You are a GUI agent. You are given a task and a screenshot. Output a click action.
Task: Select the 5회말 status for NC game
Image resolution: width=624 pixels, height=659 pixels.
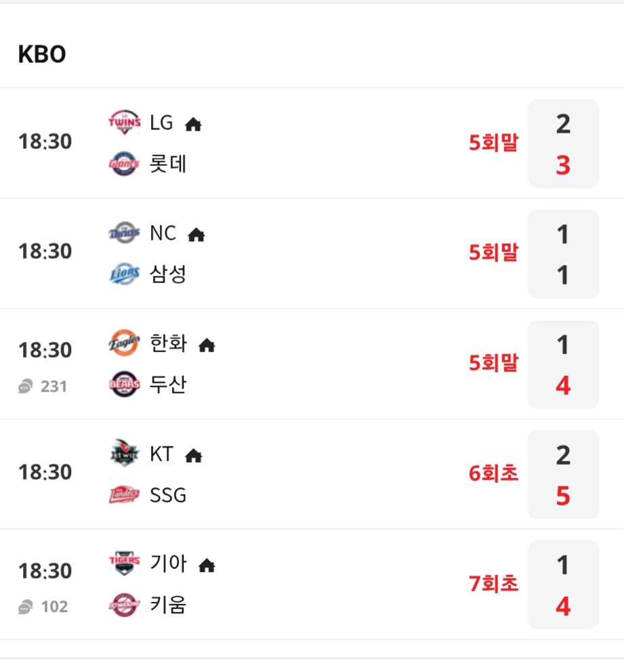pyautogui.click(x=493, y=253)
